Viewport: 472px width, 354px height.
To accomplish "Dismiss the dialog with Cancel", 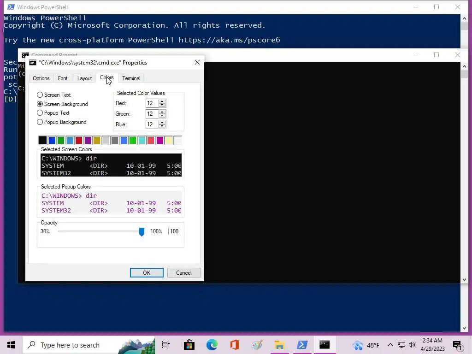I will click(183, 273).
